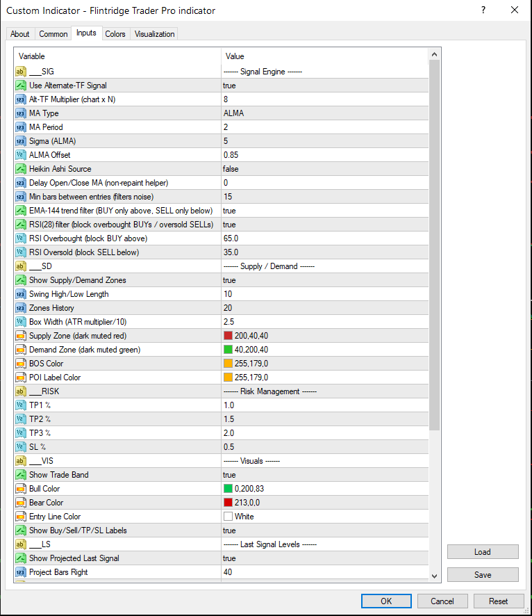Open the Colors tab
Image resolution: width=532 pixels, height=616 pixels.
pos(115,34)
